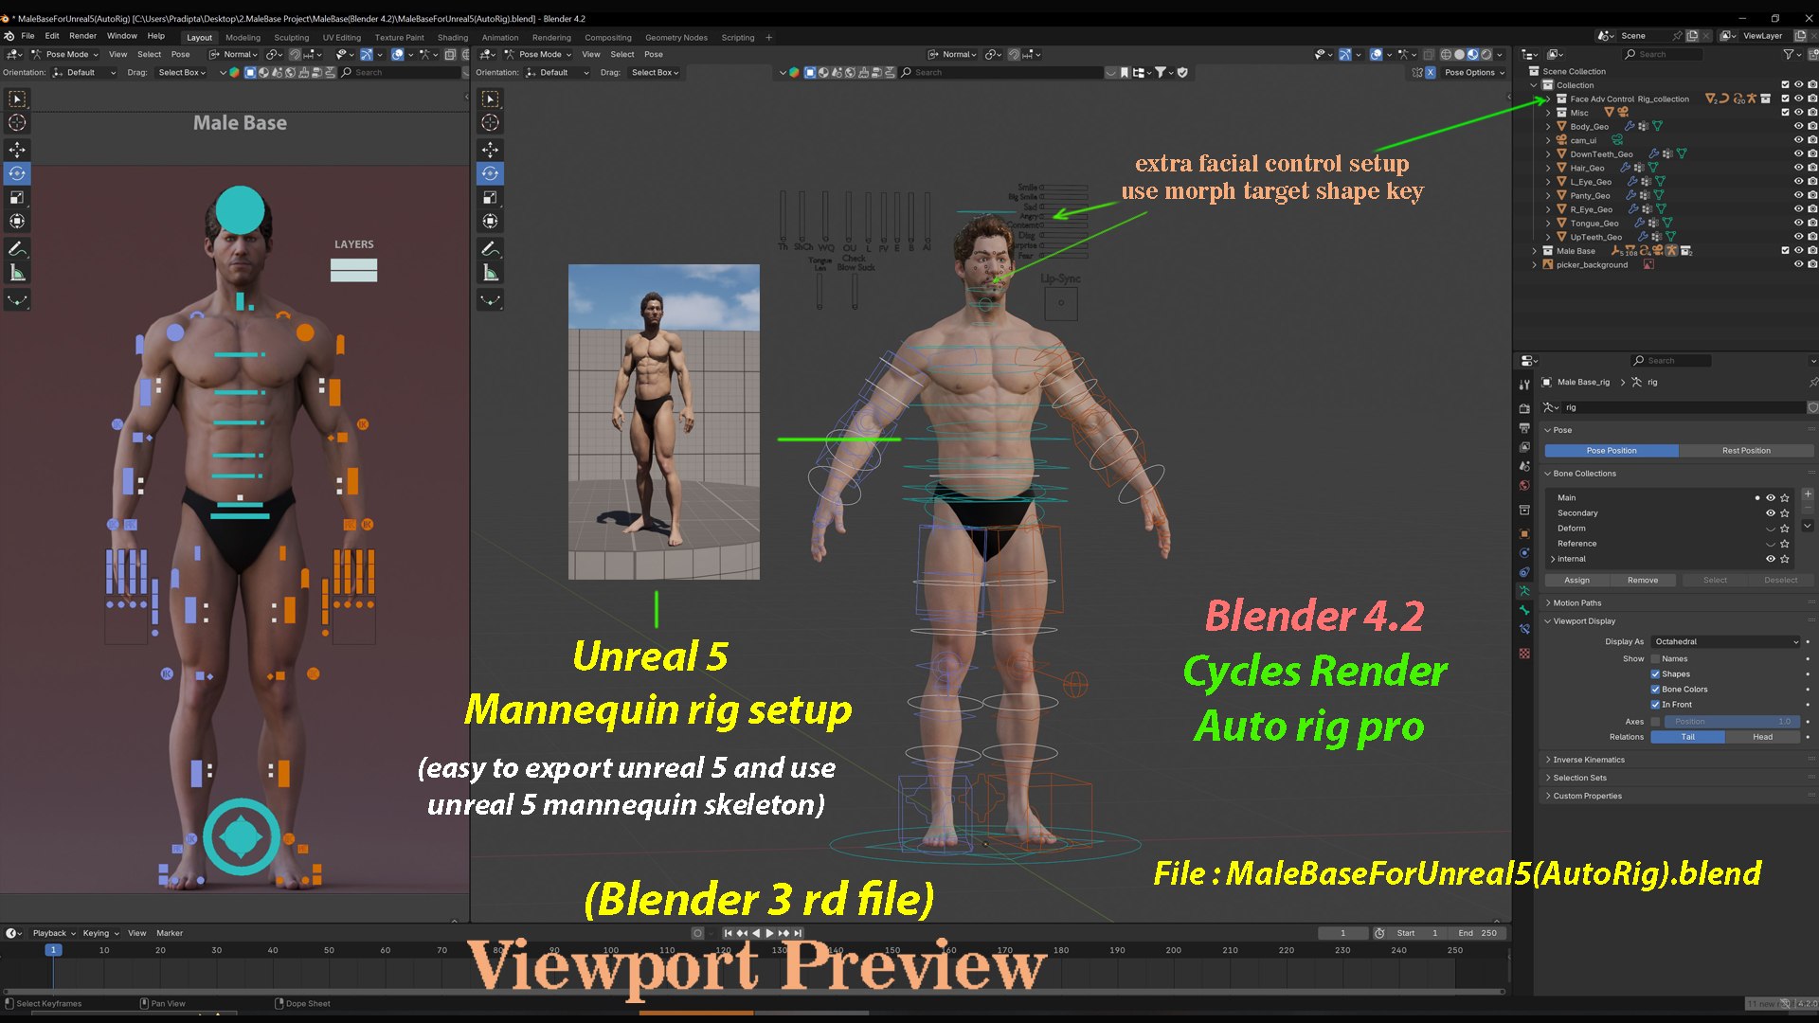Screen dimensions: 1819x1023
Task: Add a new bone collection with plus button
Action: [x=1808, y=494]
